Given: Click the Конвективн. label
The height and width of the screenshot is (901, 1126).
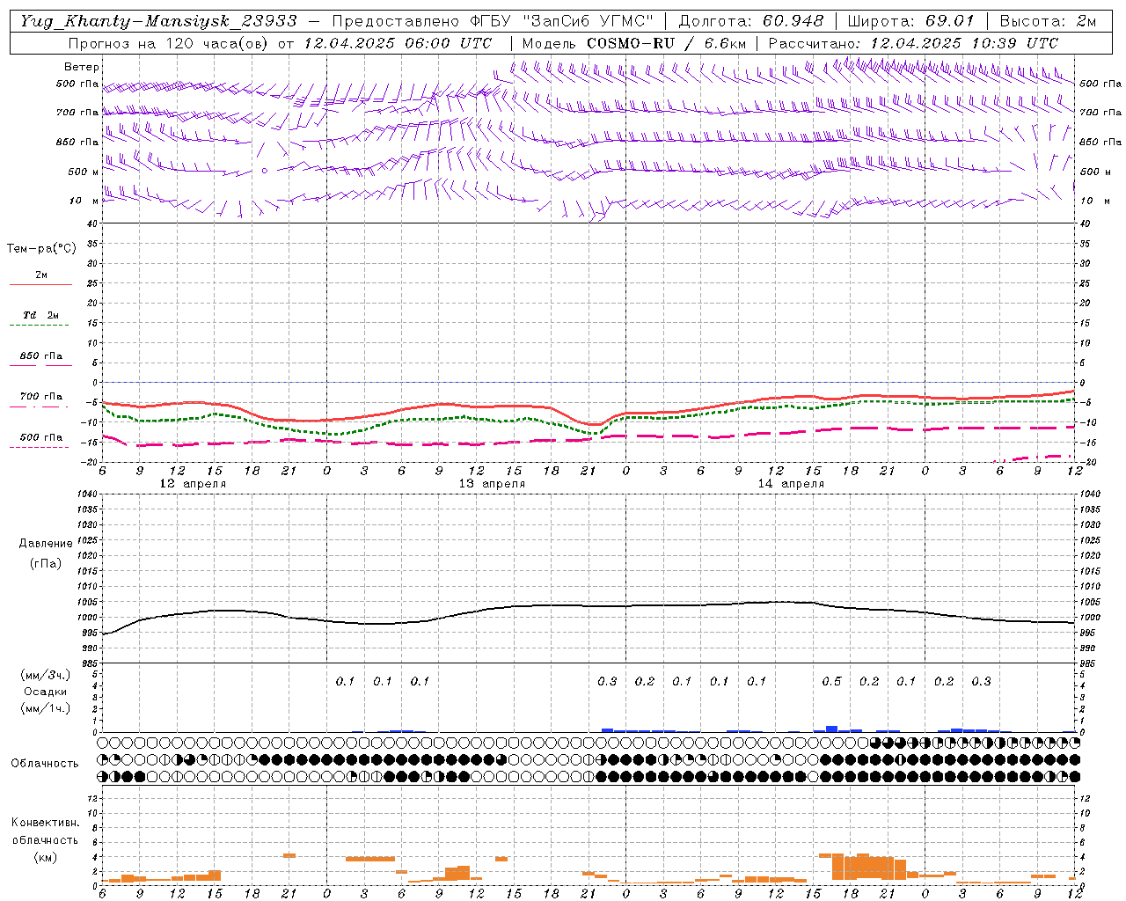Looking at the screenshot, I should (45, 823).
